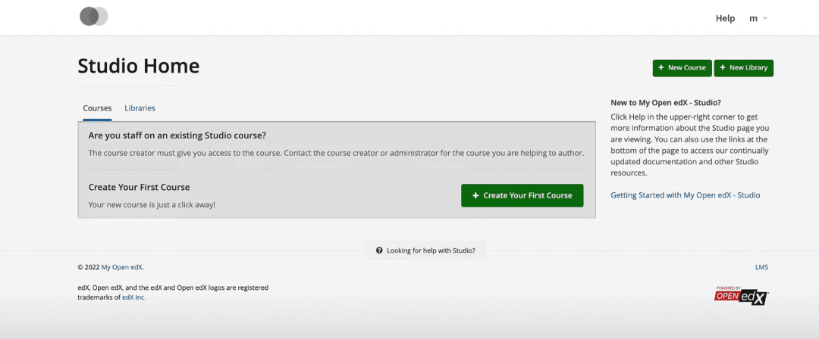This screenshot has width=819, height=339.
Task: Click the Powered by Open edX logo
Action: click(741, 295)
